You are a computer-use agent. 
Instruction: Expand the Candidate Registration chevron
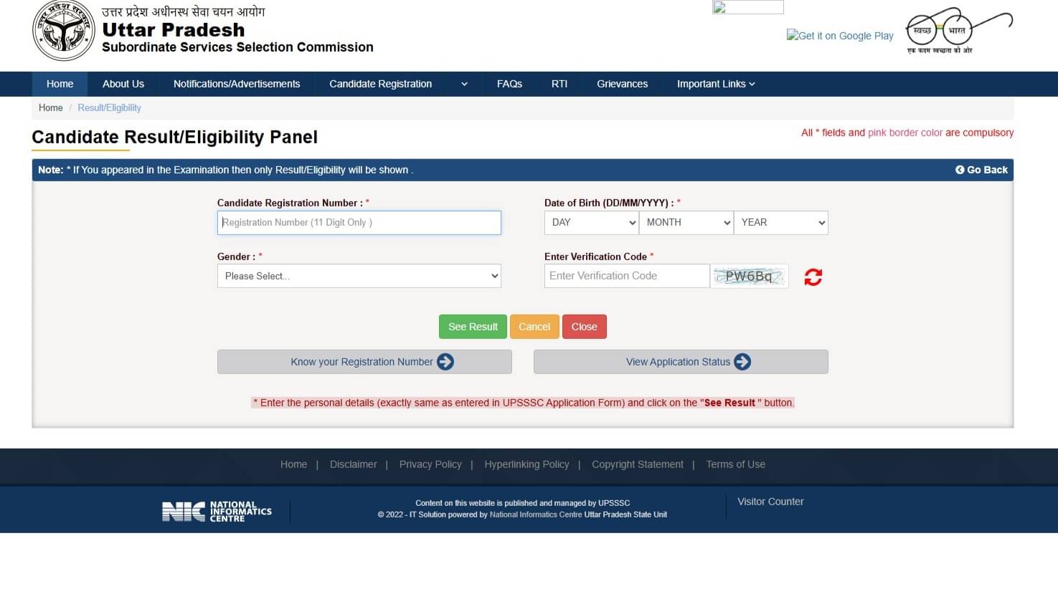(x=463, y=84)
